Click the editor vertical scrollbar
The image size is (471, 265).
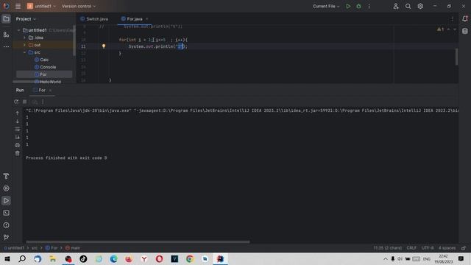(x=456, y=57)
